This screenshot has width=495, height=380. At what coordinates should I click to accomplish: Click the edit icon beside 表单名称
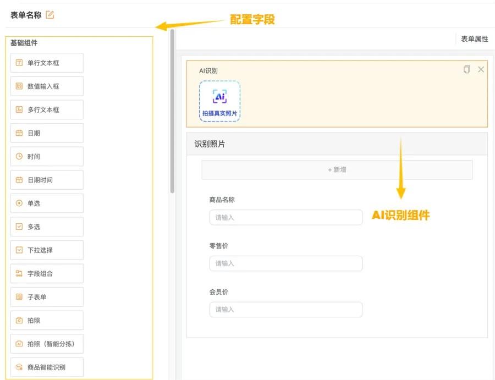50,15
